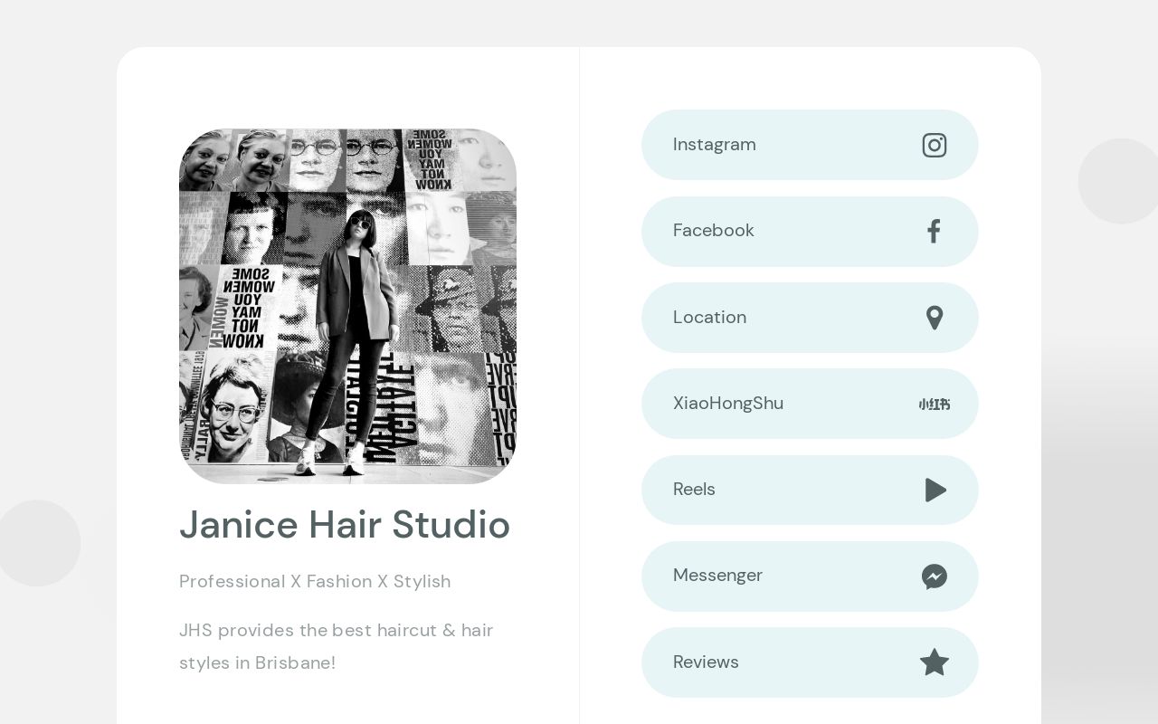Click the studio profile photo
1158x724 pixels.
[347, 306]
